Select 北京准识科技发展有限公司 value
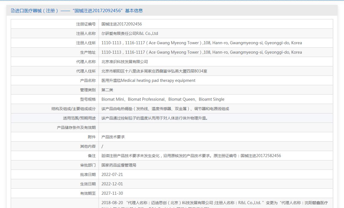 point(125,62)
